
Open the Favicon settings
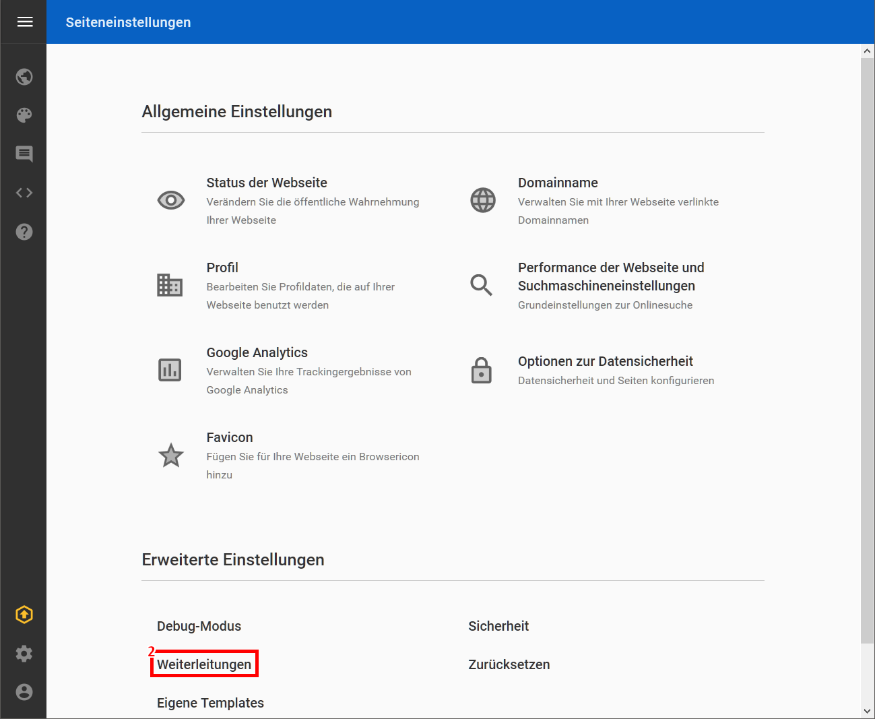point(230,437)
